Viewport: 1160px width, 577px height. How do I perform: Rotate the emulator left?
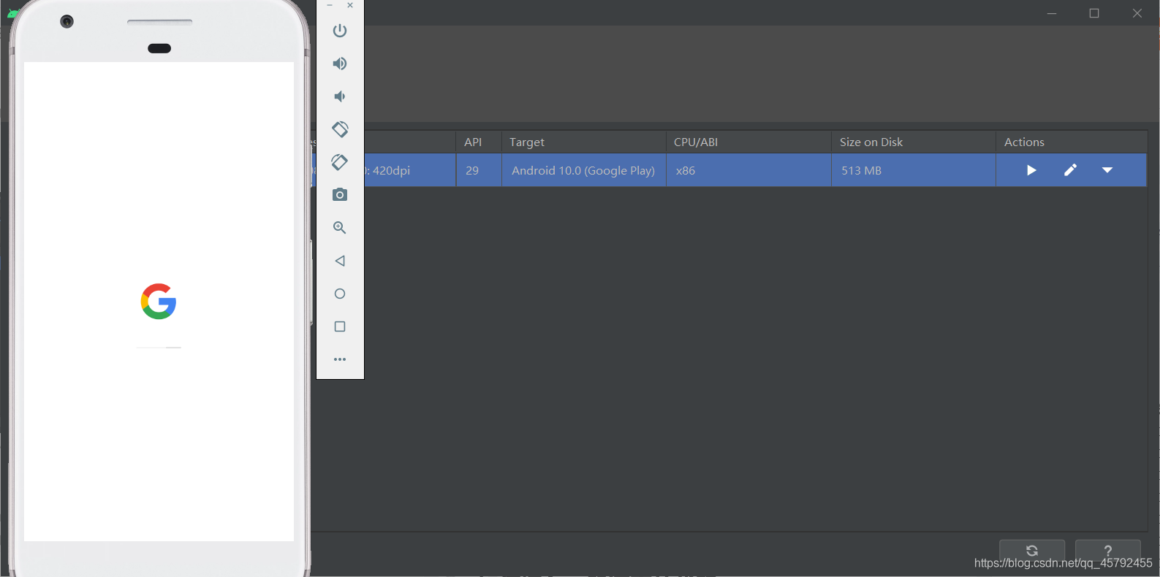coord(340,129)
